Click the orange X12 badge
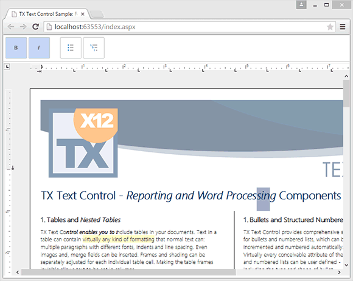Screen dimensions: 353x281 click(96, 125)
